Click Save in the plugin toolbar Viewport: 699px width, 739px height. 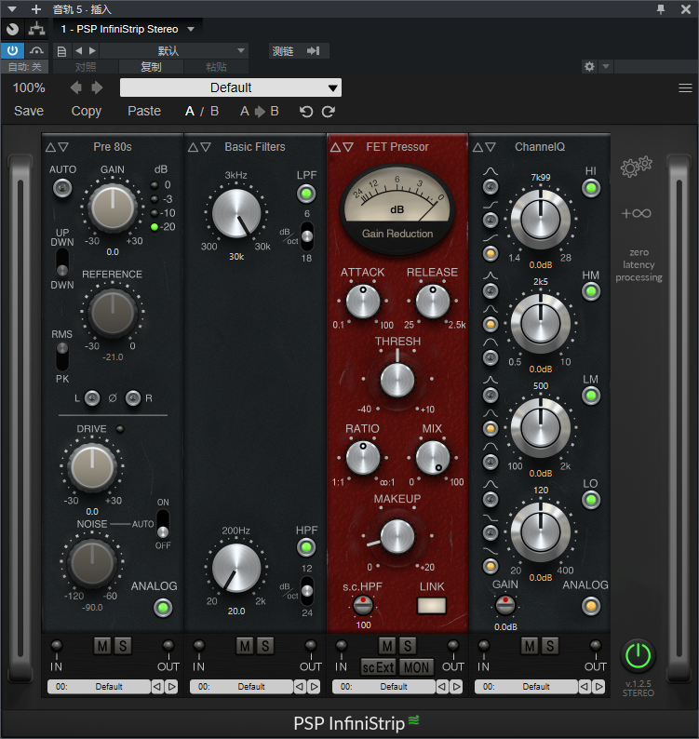coord(29,112)
